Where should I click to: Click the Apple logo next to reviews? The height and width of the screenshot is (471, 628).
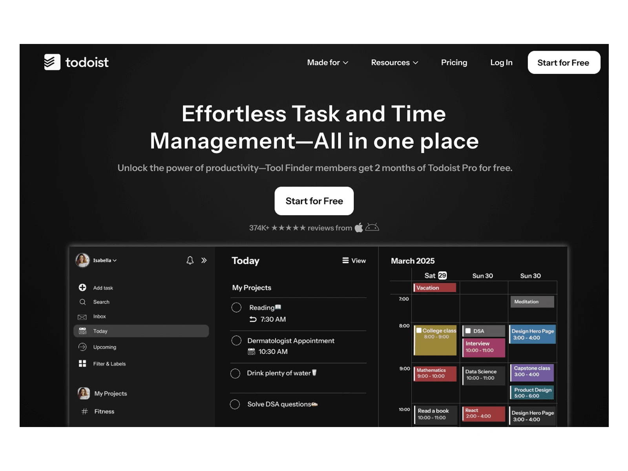pos(359,228)
